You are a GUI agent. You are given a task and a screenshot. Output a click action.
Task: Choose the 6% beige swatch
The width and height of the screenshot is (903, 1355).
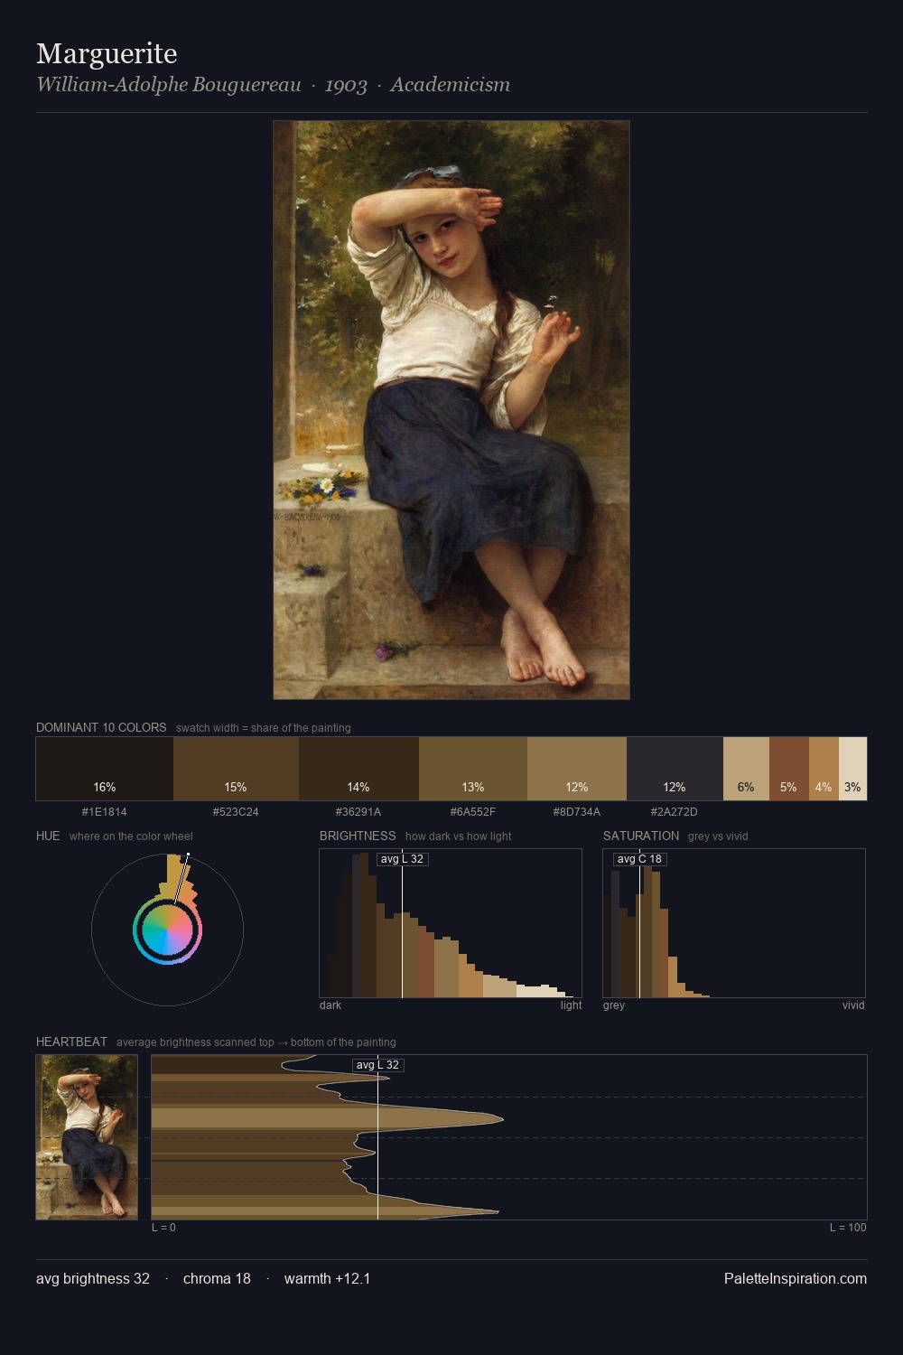pos(746,769)
